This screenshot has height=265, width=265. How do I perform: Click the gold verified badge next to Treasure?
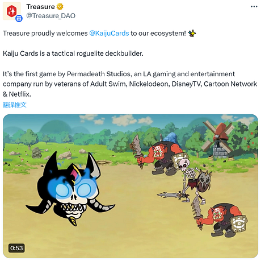point(60,7)
